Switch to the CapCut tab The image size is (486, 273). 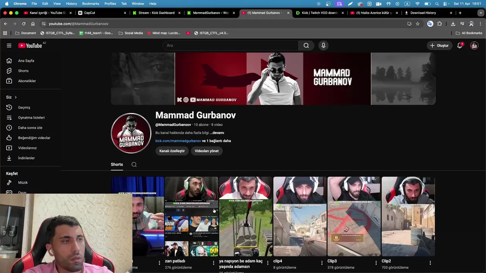[102, 13]
